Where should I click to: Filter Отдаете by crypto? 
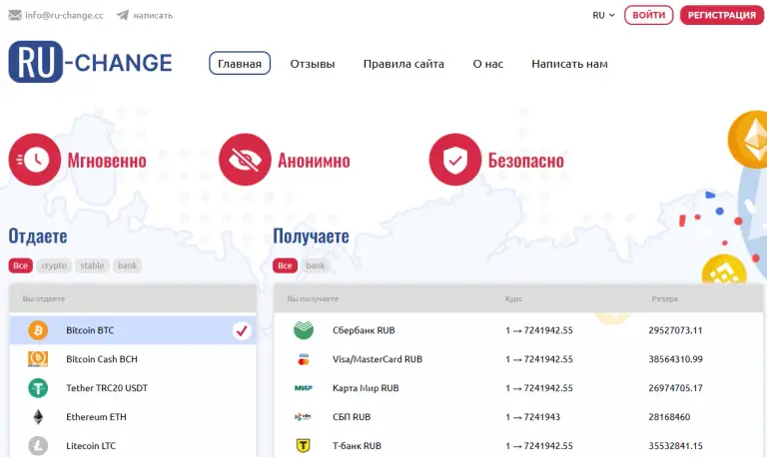pyautogui.click(x=54, y=265)
